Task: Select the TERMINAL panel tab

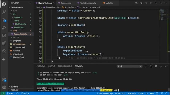Action: point(79,66)
